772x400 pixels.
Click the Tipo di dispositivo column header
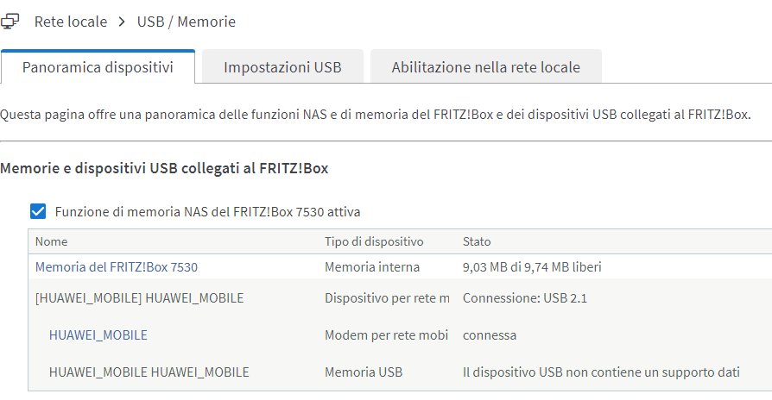point(374,241)
